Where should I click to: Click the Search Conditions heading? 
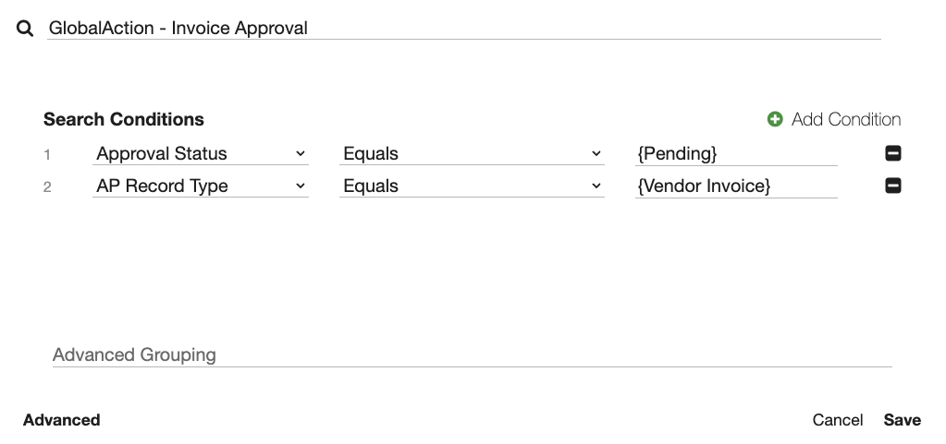tap(124, 119)
